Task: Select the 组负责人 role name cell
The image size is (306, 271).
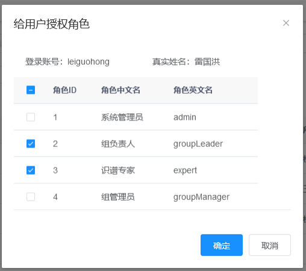Action: point(118,144)
